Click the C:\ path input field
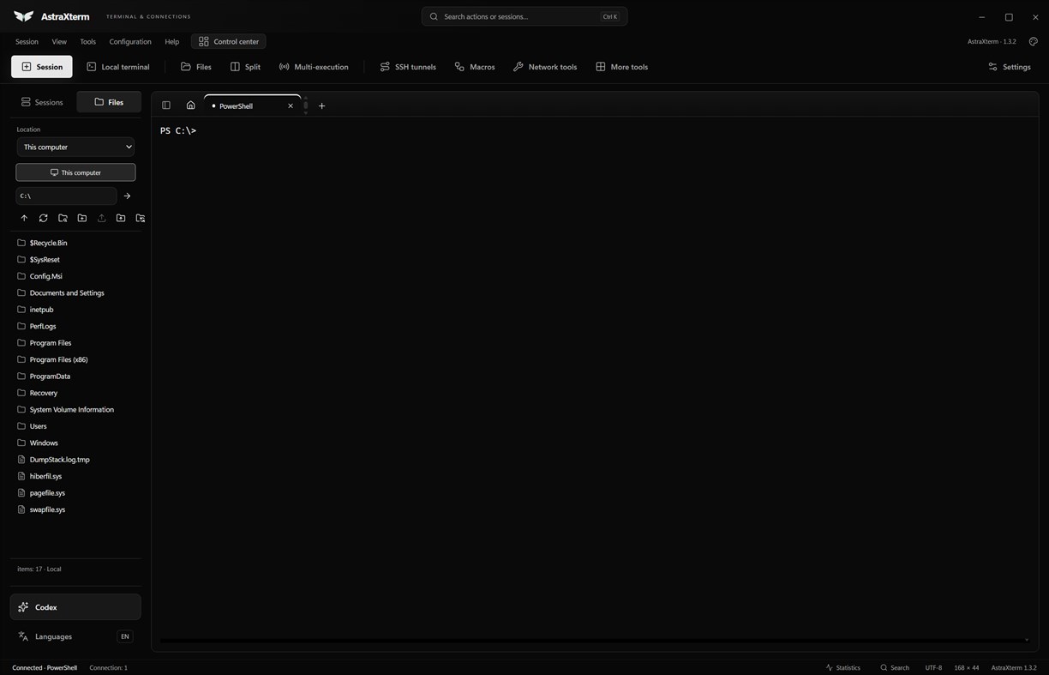Image resolution: width=1049 pixels, height=675 pixels. tap(66, 196)
